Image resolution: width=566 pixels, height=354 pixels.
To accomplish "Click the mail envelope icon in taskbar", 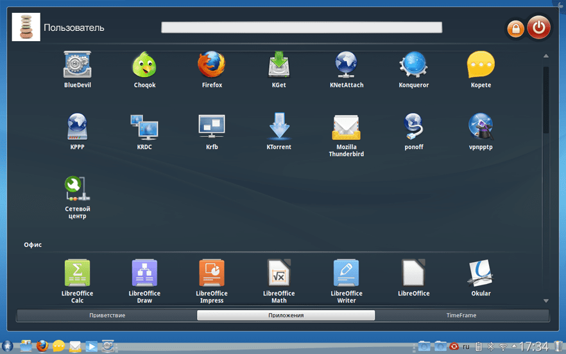I will (x=75, y=346).
